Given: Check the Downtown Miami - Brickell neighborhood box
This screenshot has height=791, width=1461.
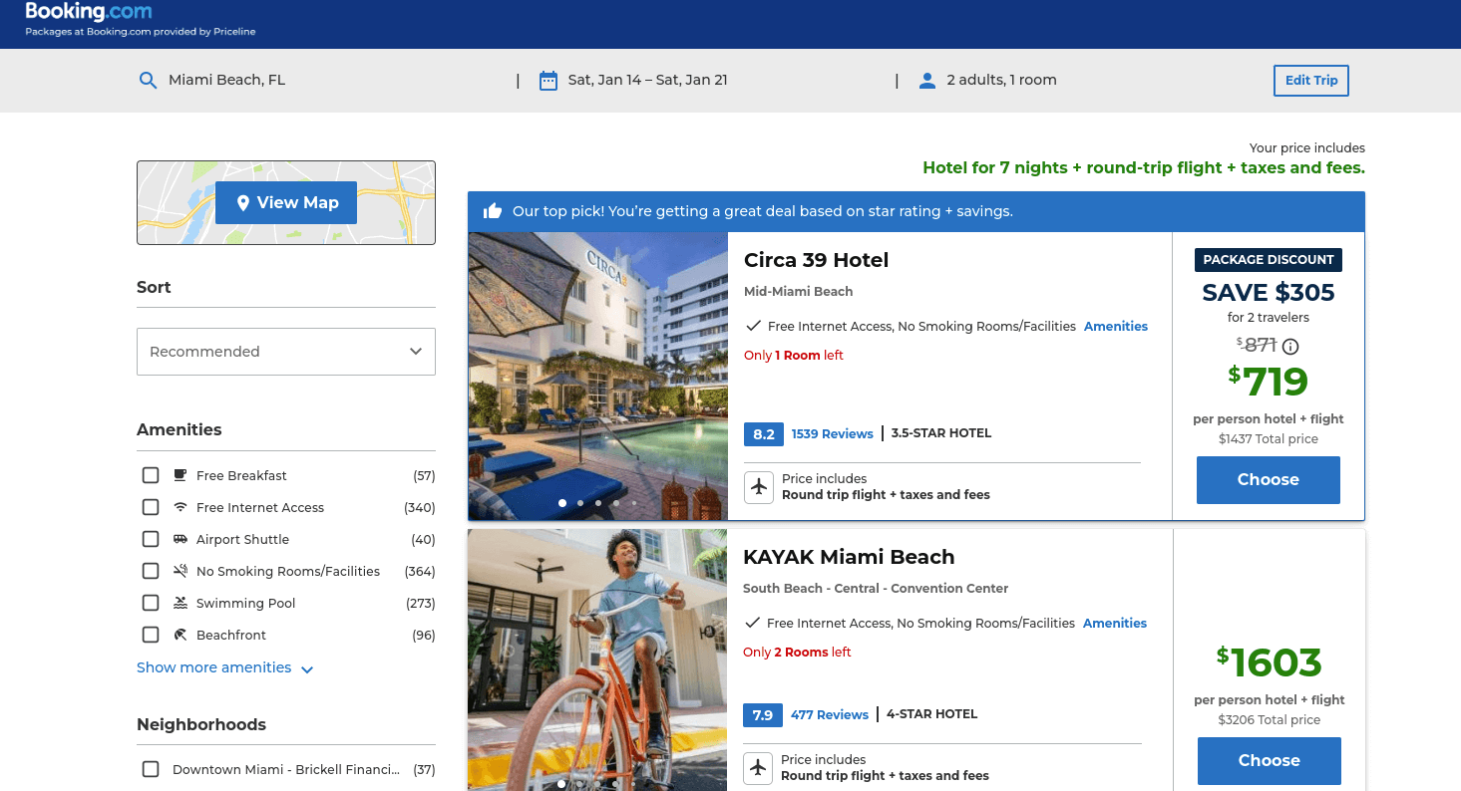Looking at the screenshot, I should (151, 770).
